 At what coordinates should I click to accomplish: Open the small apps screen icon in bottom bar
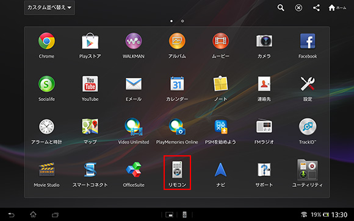pyautogui.click(x=169, y=215)
